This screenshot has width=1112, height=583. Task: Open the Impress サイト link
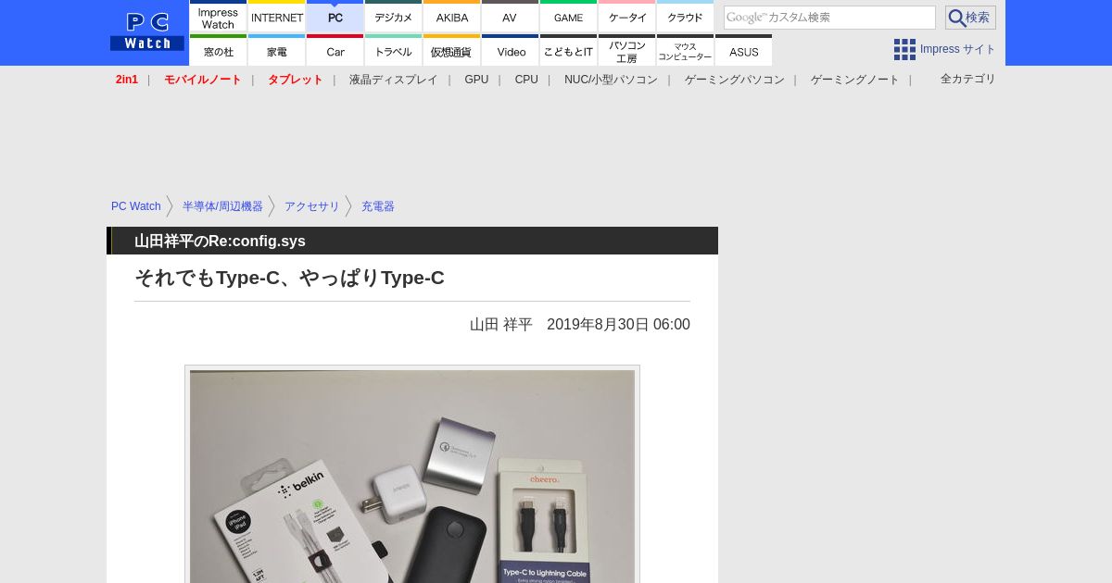click(x=958, y=49)
